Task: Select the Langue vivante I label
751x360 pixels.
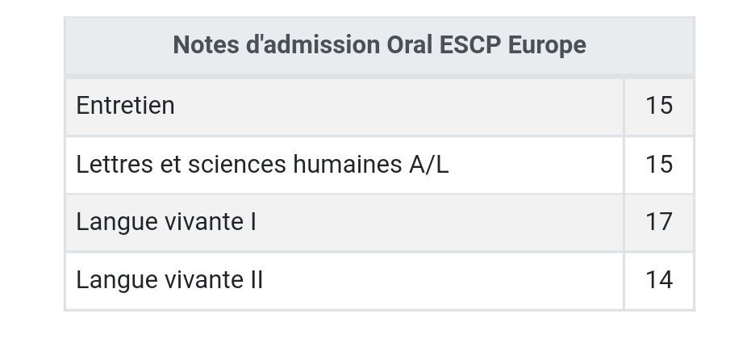Action: tap(165, 221)
